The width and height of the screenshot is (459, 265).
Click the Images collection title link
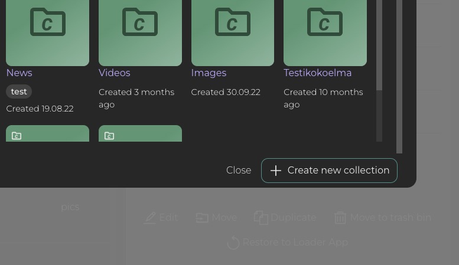pos(209,73)
